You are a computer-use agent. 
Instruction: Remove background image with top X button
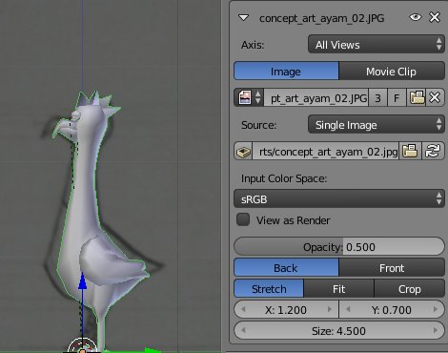[x=435, y=17]
